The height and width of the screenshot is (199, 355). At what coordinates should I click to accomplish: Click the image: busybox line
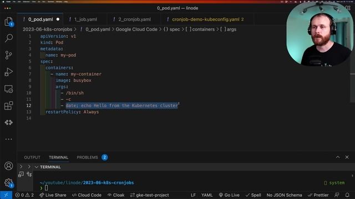pyautogui.click(x=73, y=80)
